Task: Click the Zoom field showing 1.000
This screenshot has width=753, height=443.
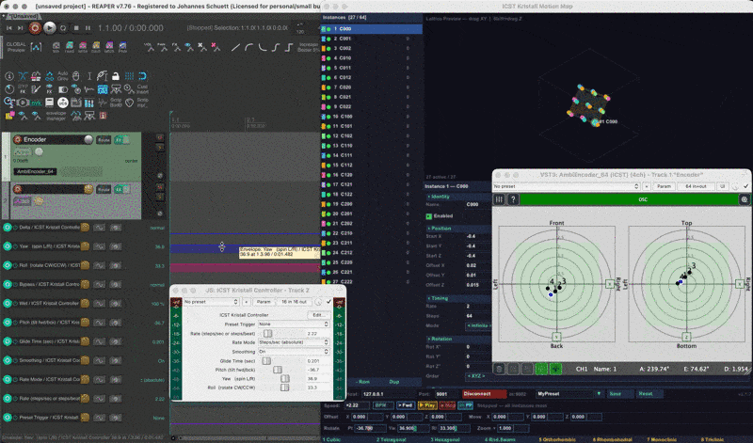Action: (x=512, y=428)
